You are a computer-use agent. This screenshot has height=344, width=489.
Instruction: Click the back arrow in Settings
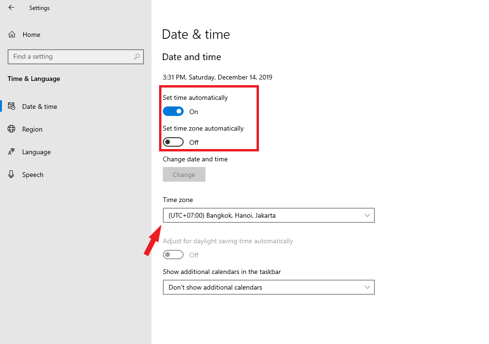pyautogui.click(x=11, y=8)
